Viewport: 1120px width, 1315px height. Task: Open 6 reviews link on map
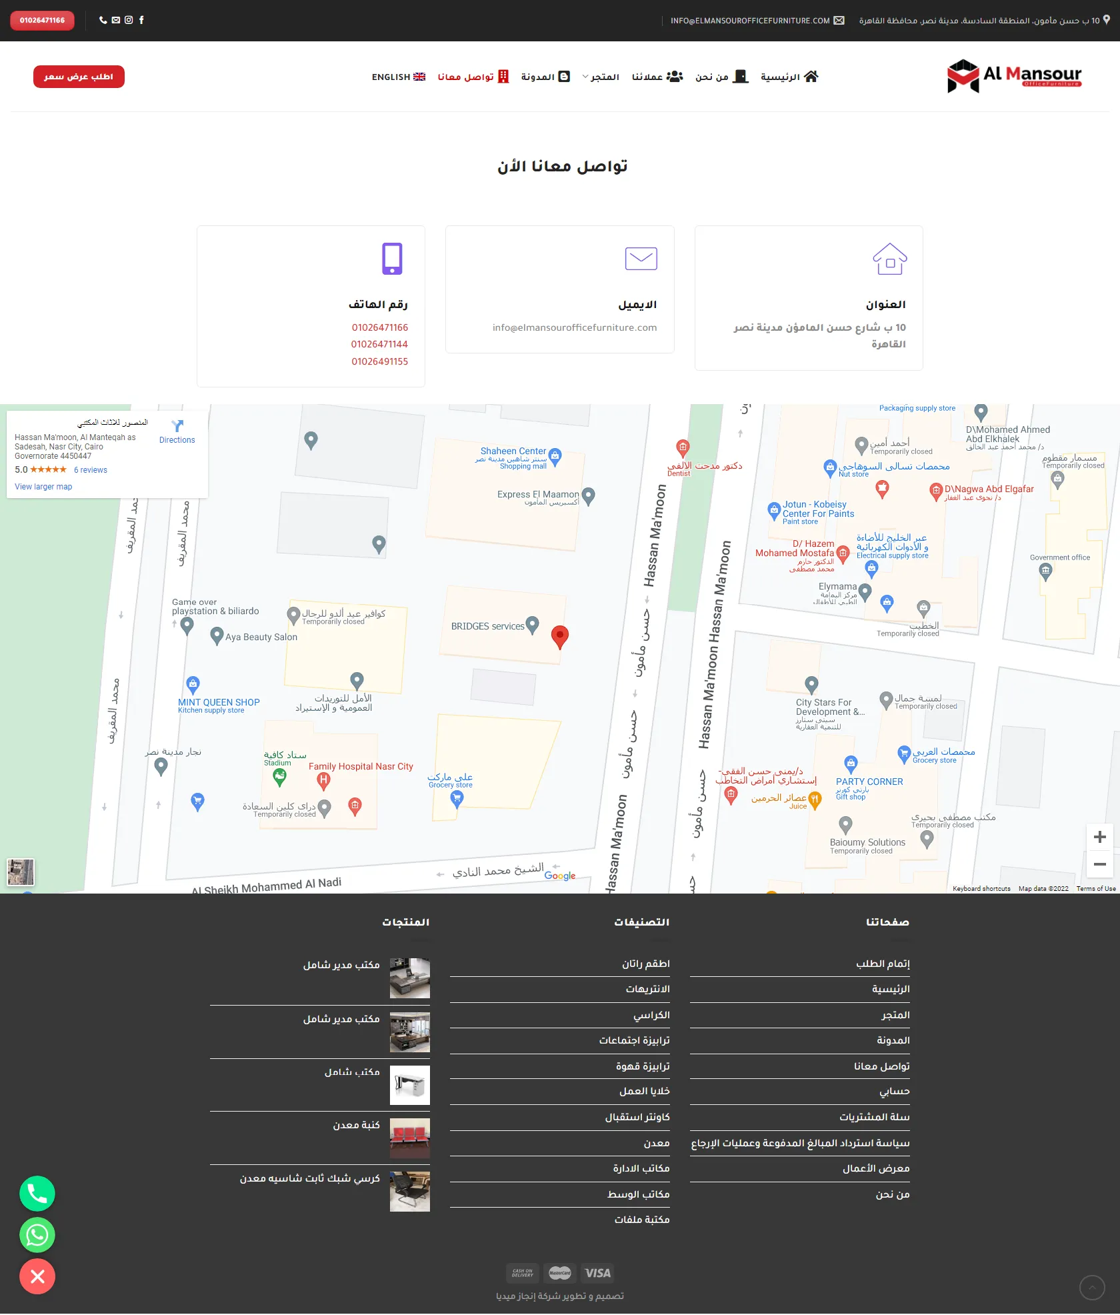click(91, 470)
